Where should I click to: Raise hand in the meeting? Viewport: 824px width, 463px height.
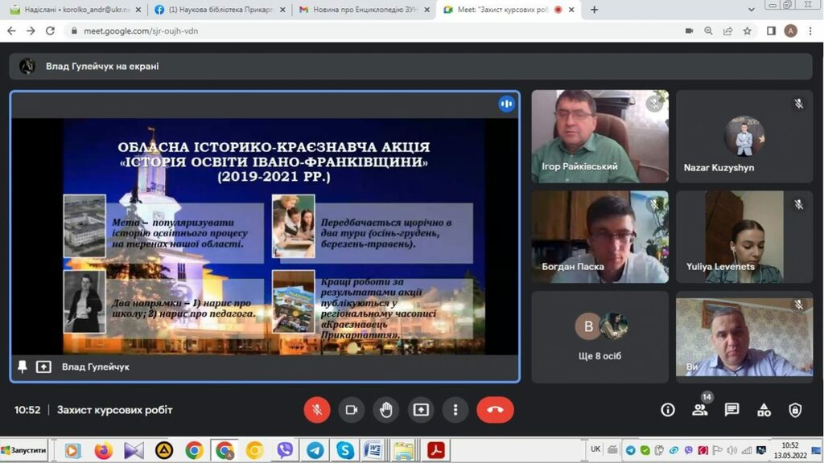(386, 410)
